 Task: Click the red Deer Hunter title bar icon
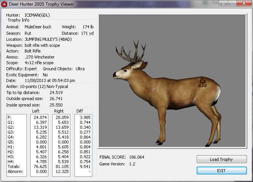pos(5,4)
